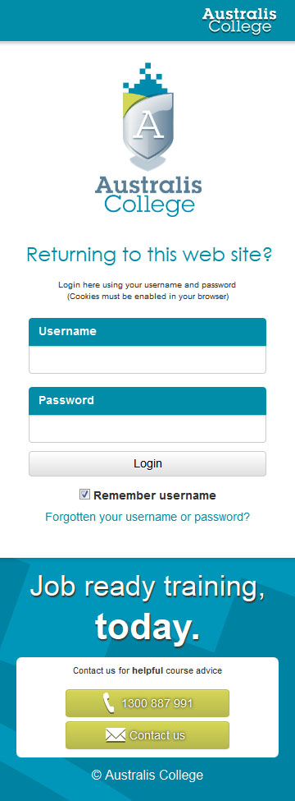Click the Login button
This screenshot has width=295, height=801.
147,464
